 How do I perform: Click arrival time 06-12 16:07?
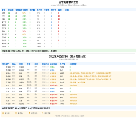(x=46, y=67)
